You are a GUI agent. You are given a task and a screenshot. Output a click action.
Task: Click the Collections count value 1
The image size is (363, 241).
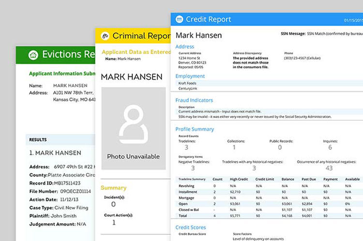coord(234,147)
